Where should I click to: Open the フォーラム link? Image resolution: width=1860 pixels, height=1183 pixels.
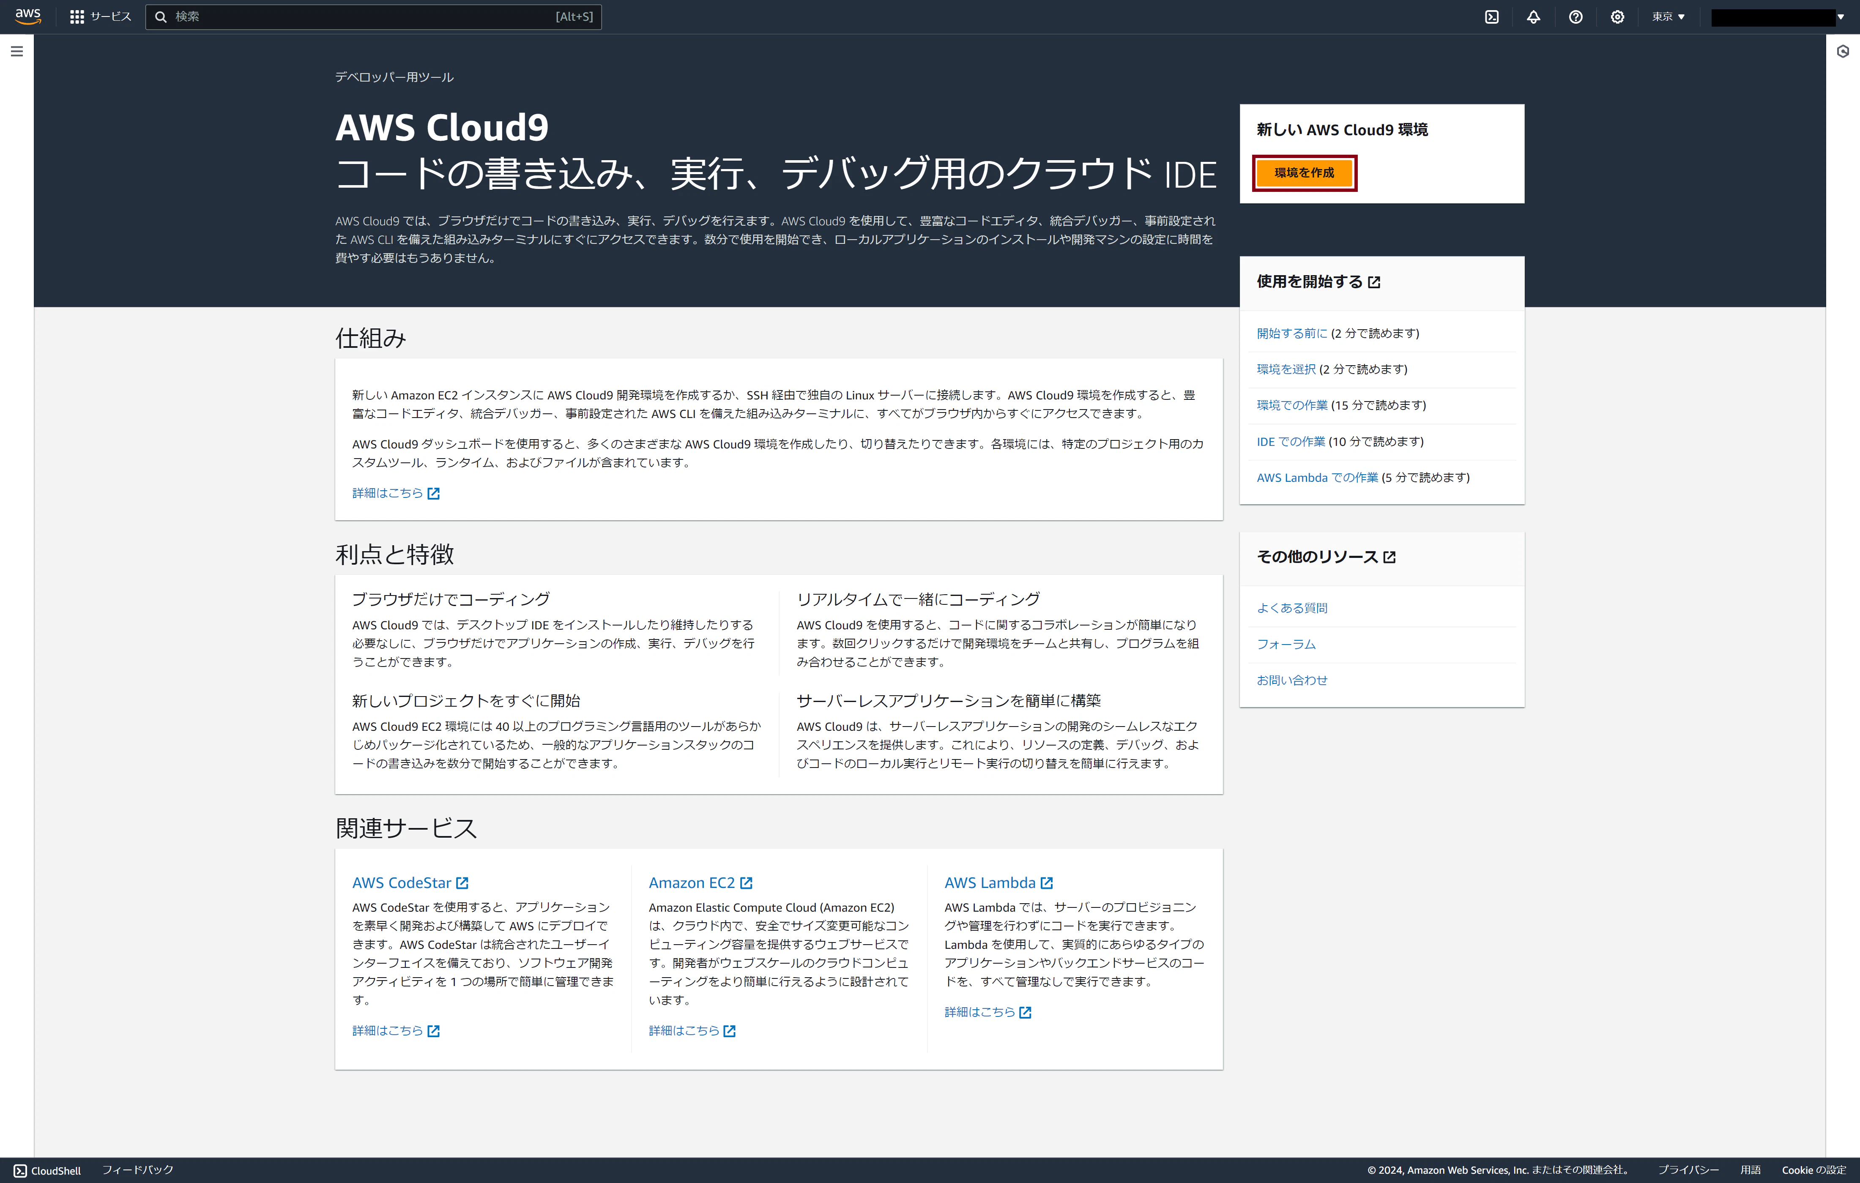tap(1286, 645)
